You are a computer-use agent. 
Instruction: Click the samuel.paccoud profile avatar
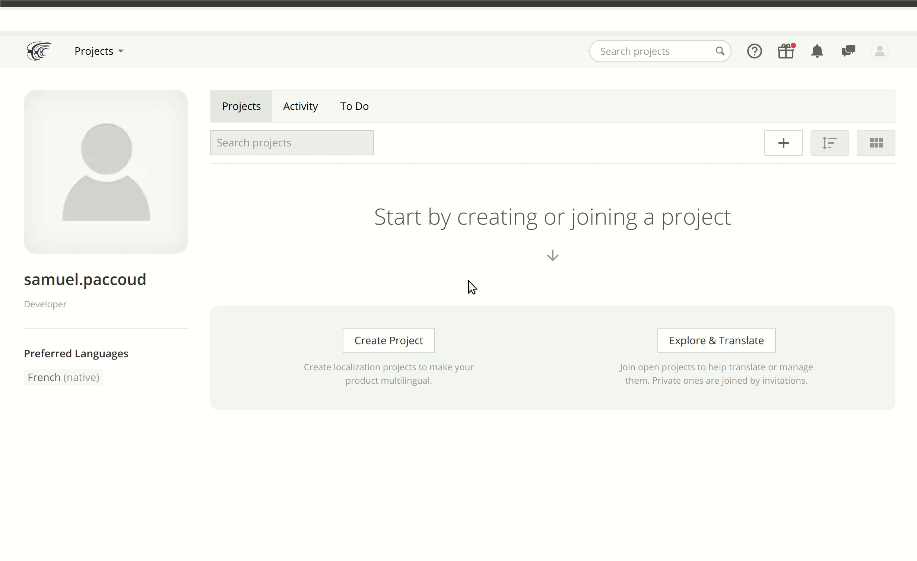tap(105, 170)
